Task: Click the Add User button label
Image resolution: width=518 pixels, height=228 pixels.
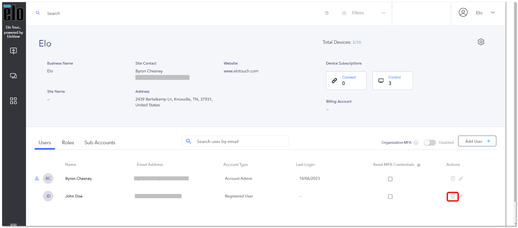Action: [474, 141]
